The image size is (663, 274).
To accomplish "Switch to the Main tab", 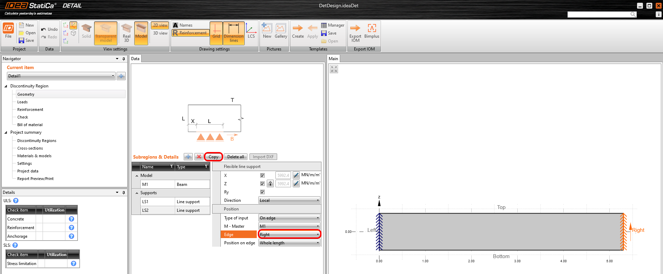I will click(333, 59).
